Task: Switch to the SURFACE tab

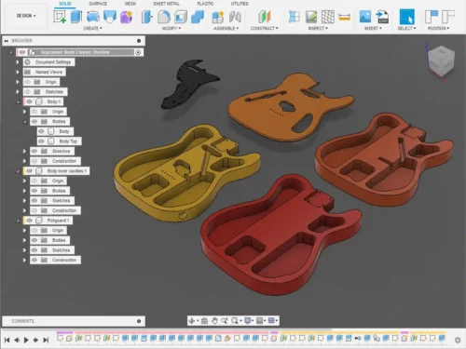Action: tap(98, 4)
